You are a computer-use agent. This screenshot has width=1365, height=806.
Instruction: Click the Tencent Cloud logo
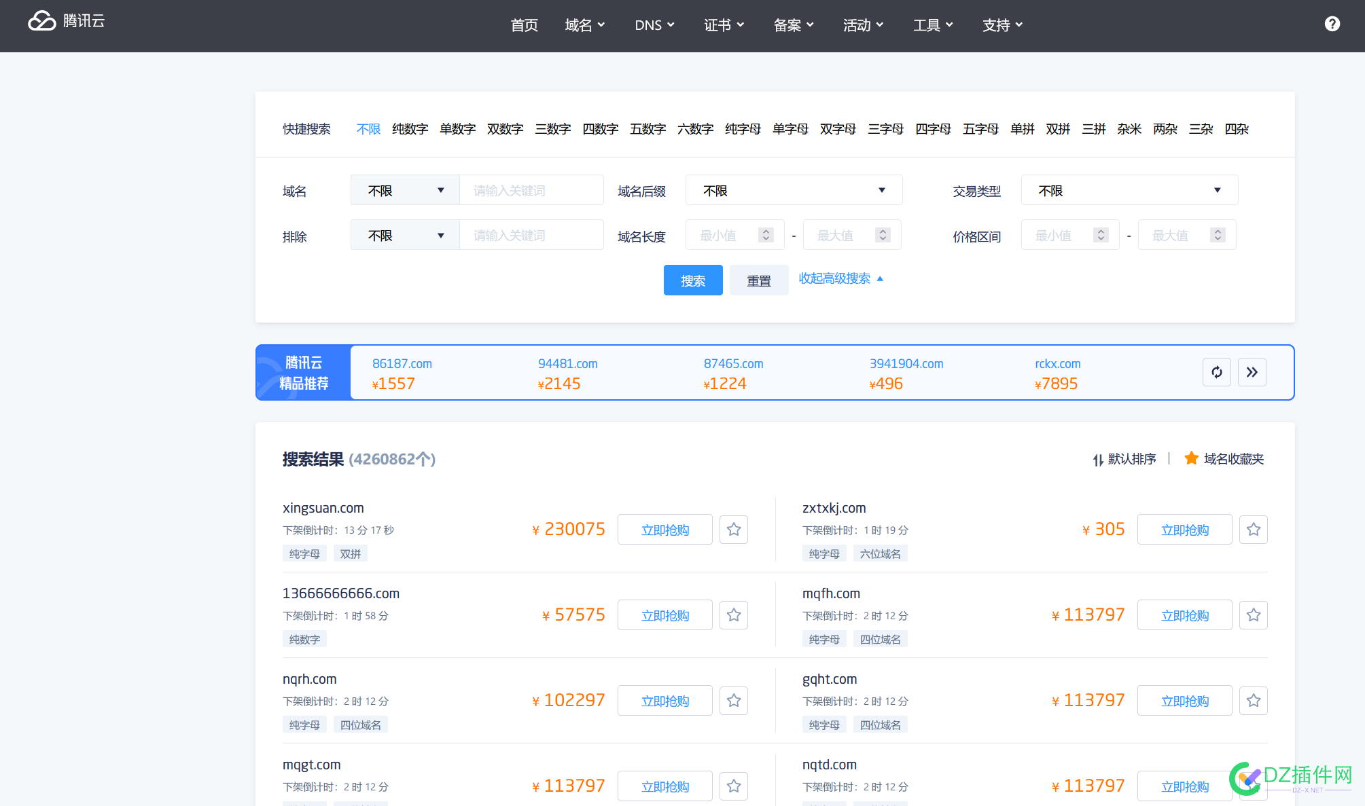(x=67, y=21)
